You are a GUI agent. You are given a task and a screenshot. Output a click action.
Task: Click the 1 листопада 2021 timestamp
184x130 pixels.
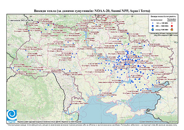click(21, 20)
